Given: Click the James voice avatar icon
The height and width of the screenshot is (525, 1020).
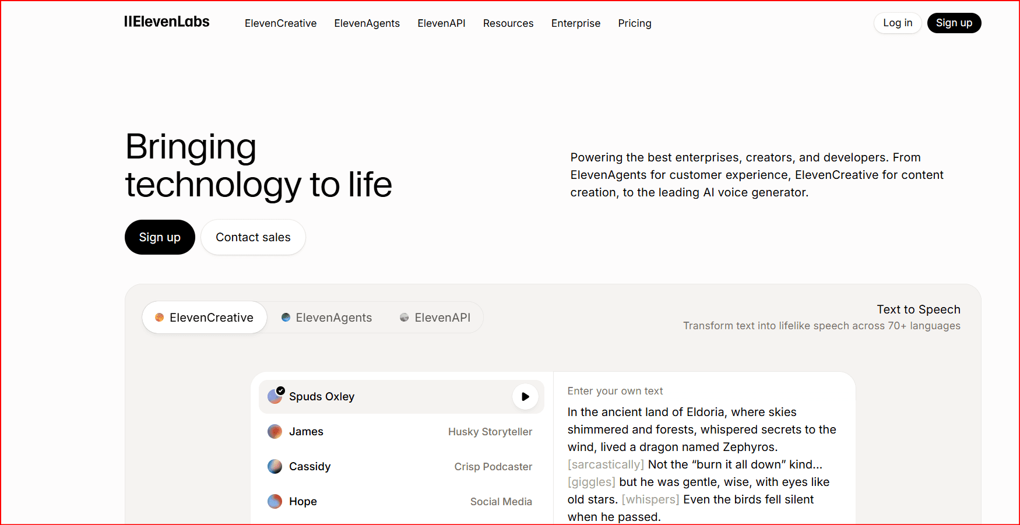Looking at the screenshot, I should click(x=275, y=432).
